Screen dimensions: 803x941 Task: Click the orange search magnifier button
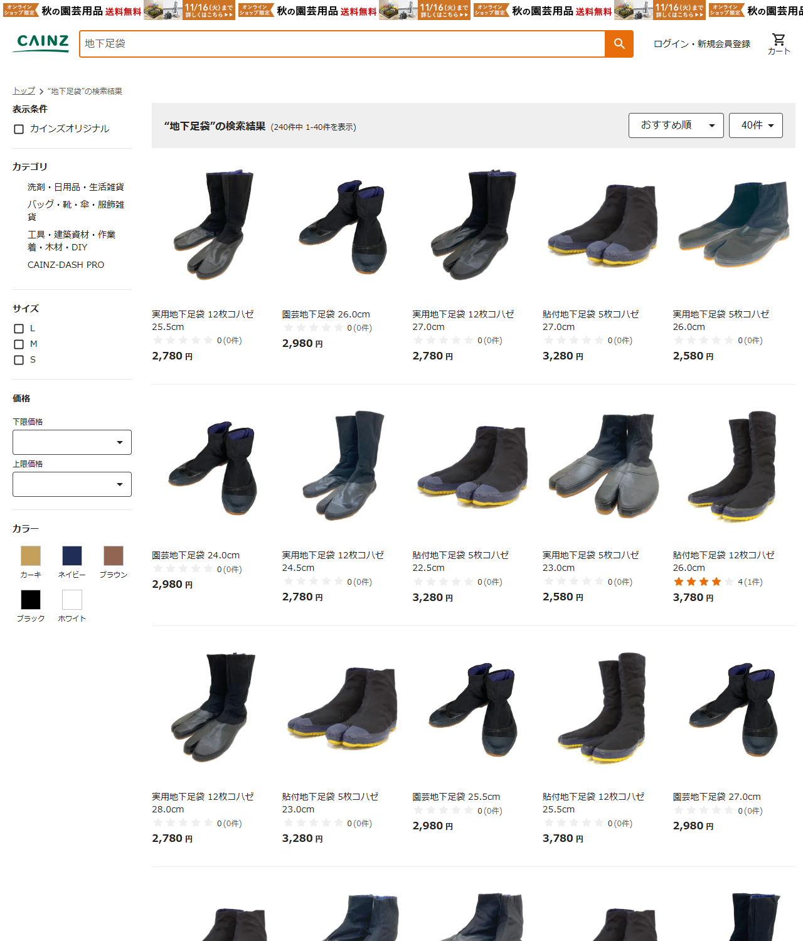[x=619, y=44]
